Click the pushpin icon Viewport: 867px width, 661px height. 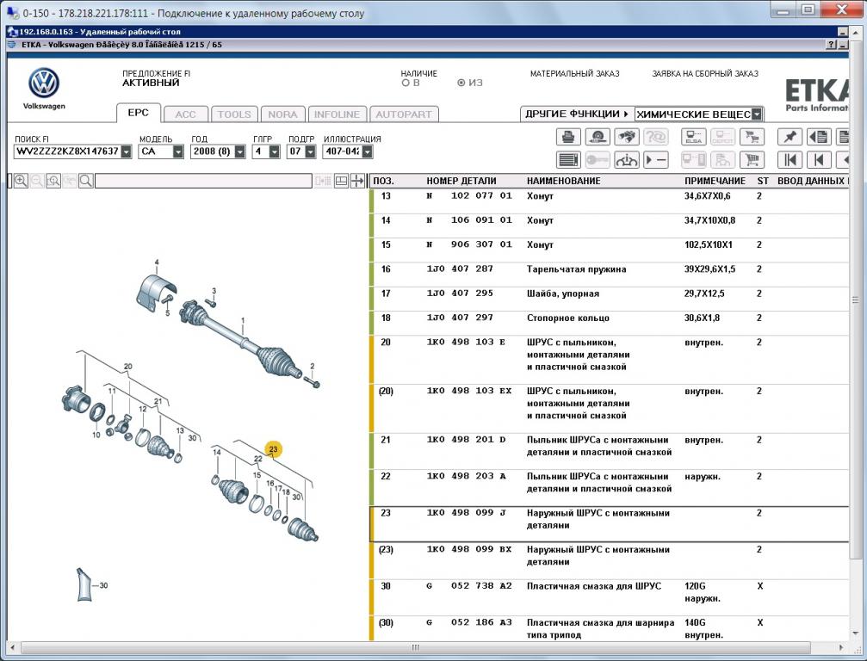(x=790, y=137)
